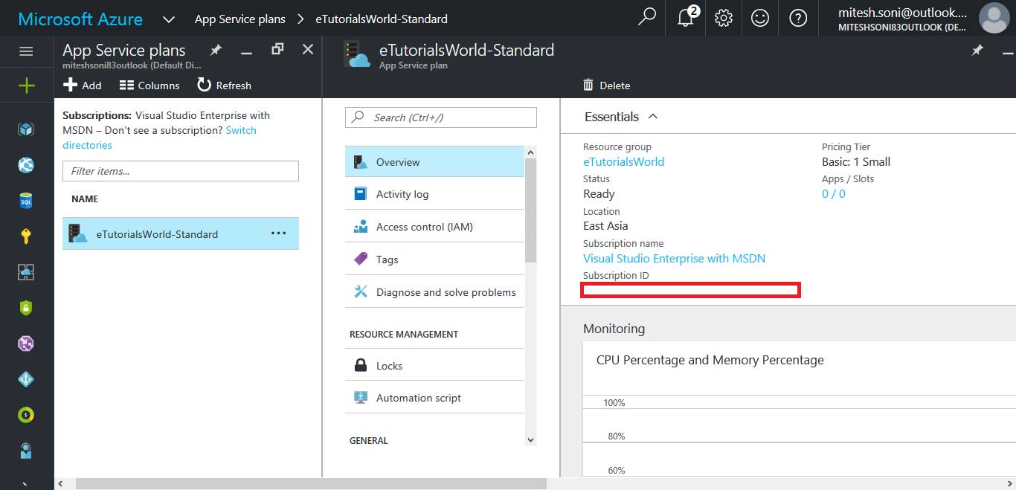Click the horizontal scrollbar at bottom

pyautogui.click(x=311, y=484)
